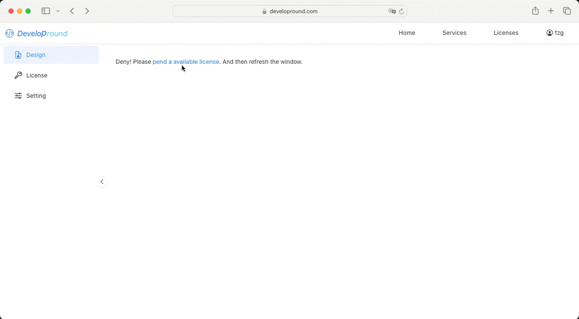Toggle the Safari sidebar panel icon
Screen dimensions: 579x319
click(x=45, y=11)
